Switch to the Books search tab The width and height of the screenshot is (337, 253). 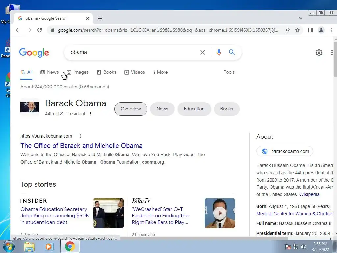(x=107, y=72)
